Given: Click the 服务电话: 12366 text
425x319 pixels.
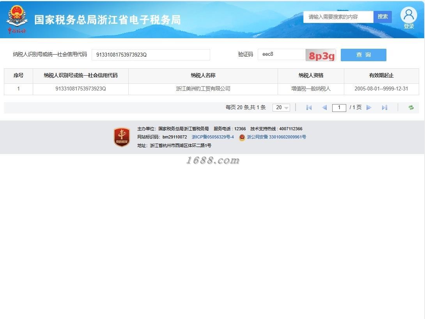Looking at the screenshot, I should tap(230, 129).
